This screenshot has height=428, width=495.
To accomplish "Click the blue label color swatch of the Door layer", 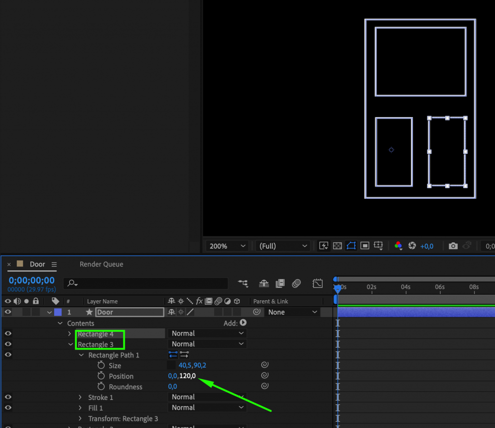I will click(58, 311).
